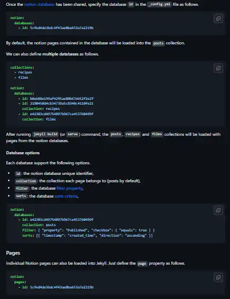Viewport: 230px width, 299px height.
Task: Click the '_config.yml' inline code
Action: pyautogui.click(x=160, y=4)
